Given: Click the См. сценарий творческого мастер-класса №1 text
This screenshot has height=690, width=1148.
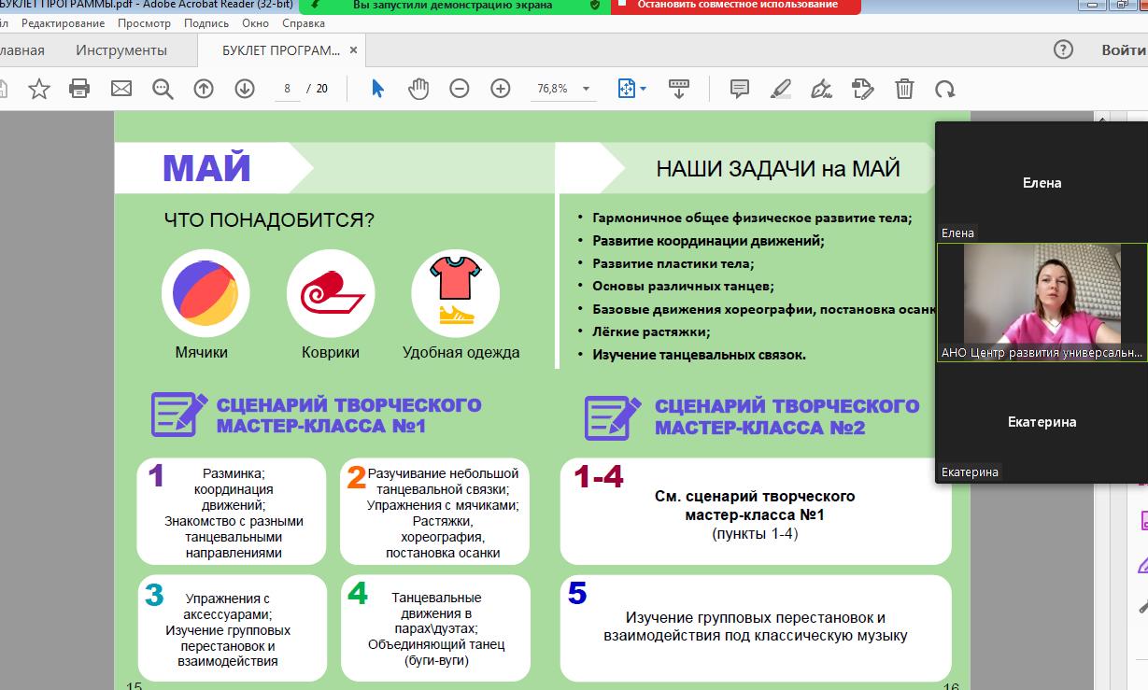Looking at the screenshot, I should [x=755, y=505].
